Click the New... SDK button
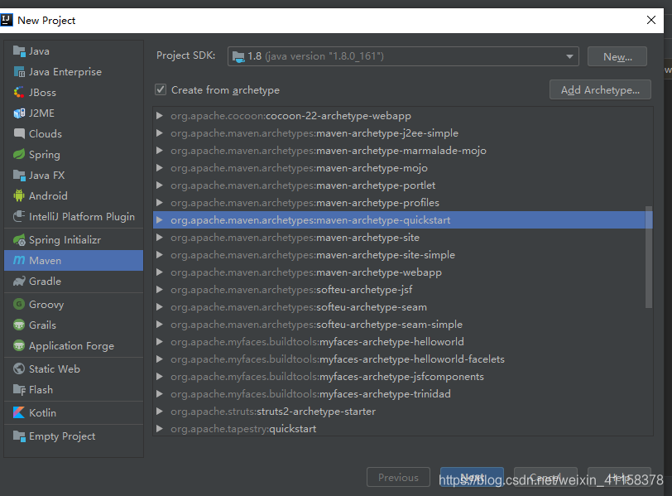This screenshot has width=672, height=496. tap(617, 56)
